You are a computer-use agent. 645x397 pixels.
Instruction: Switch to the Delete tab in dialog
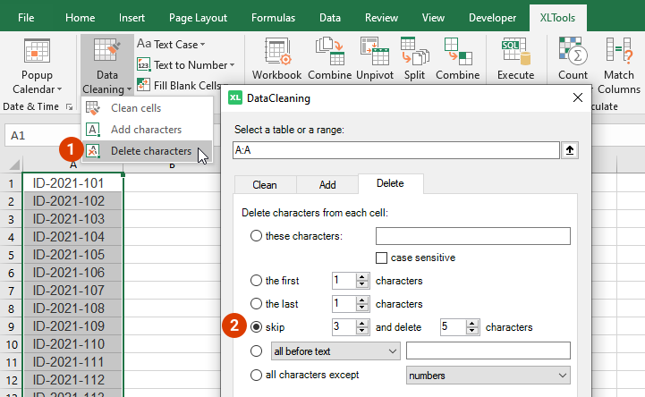pos(390,183)
